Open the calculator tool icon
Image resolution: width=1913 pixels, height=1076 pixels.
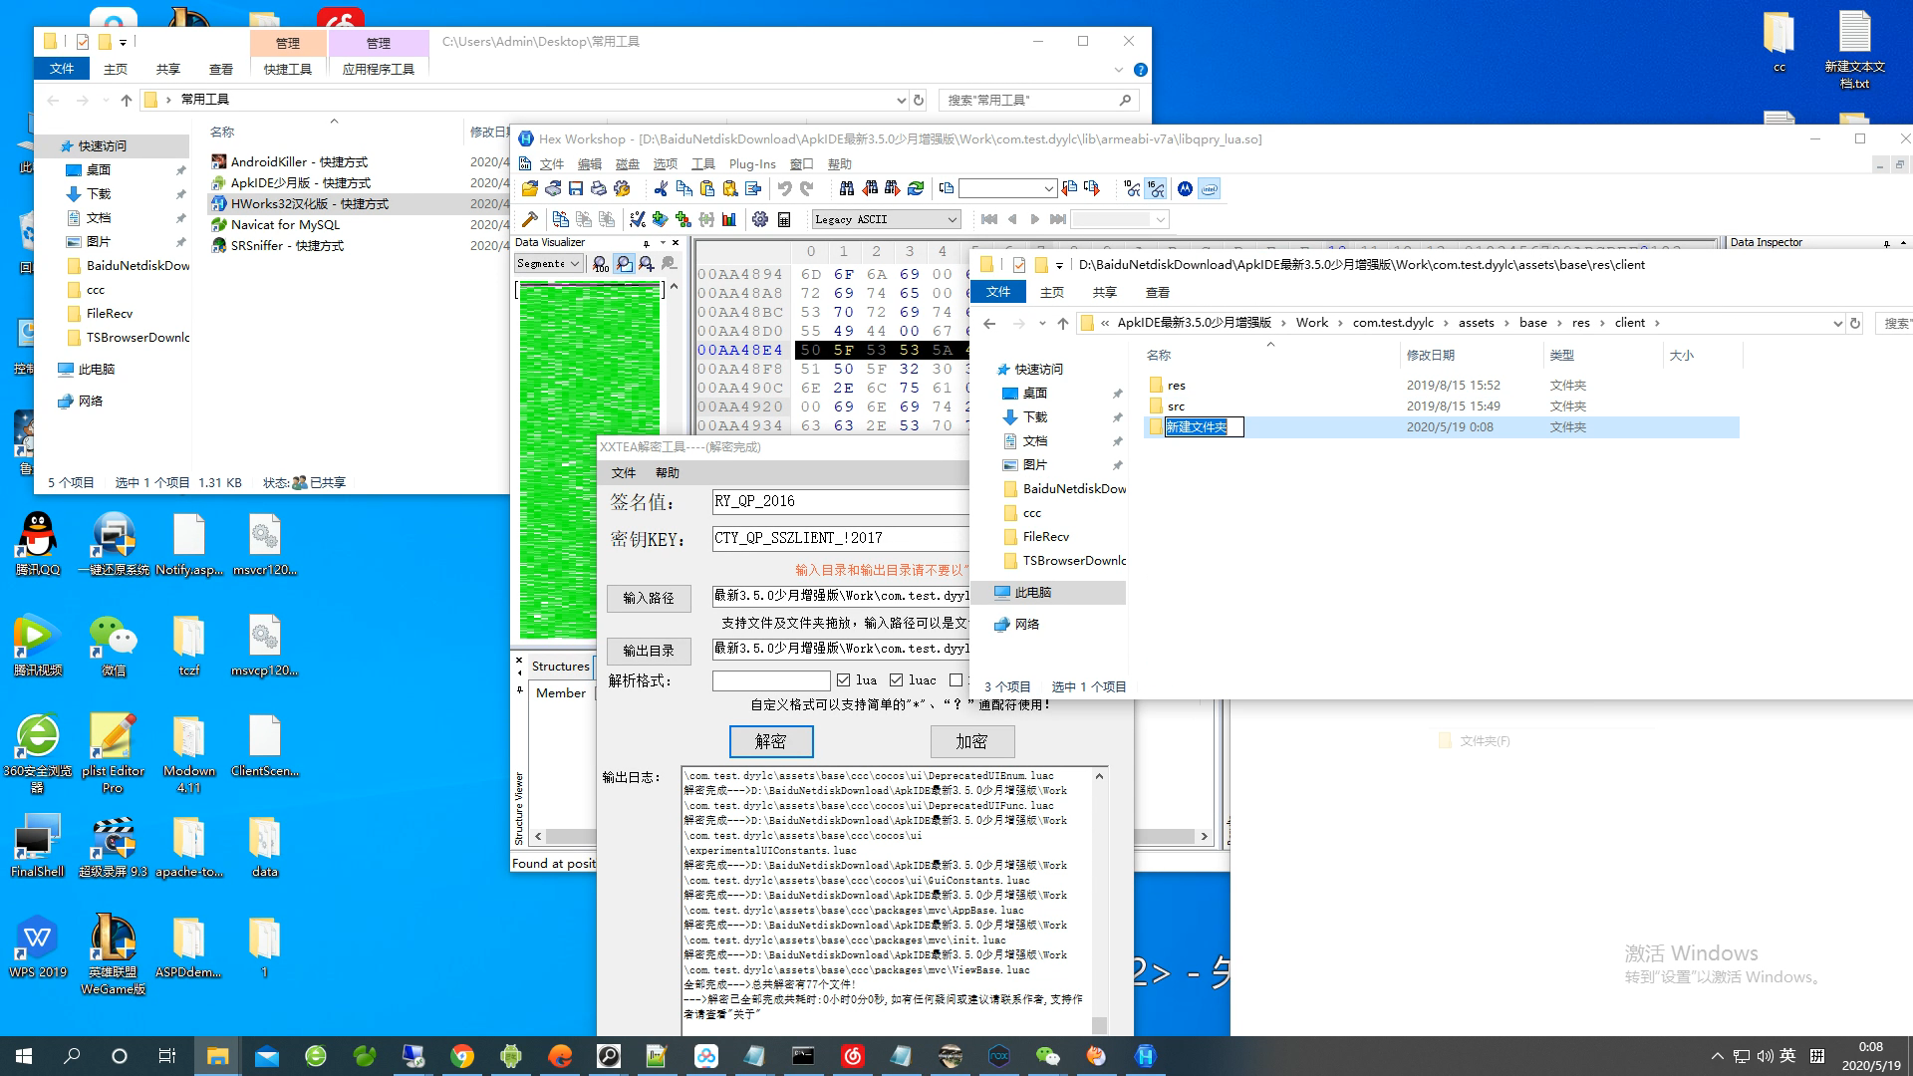coord(784,219)
